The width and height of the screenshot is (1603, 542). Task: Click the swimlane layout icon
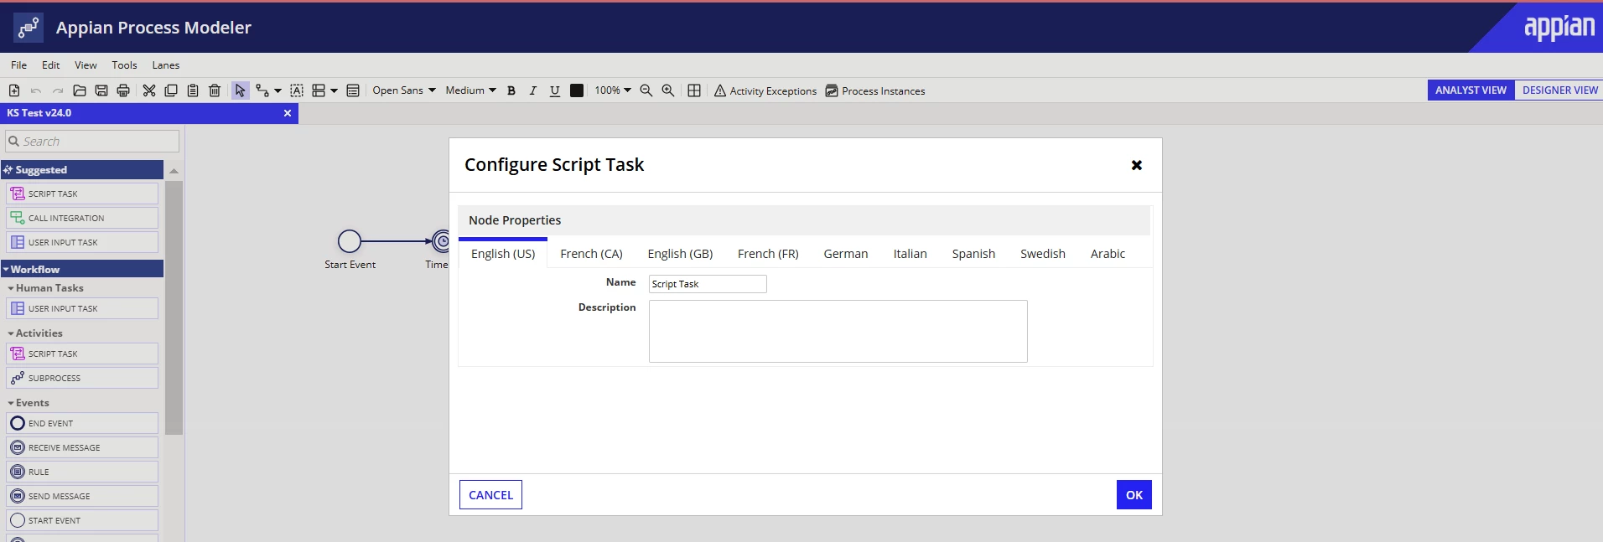[x=319, y=90]
